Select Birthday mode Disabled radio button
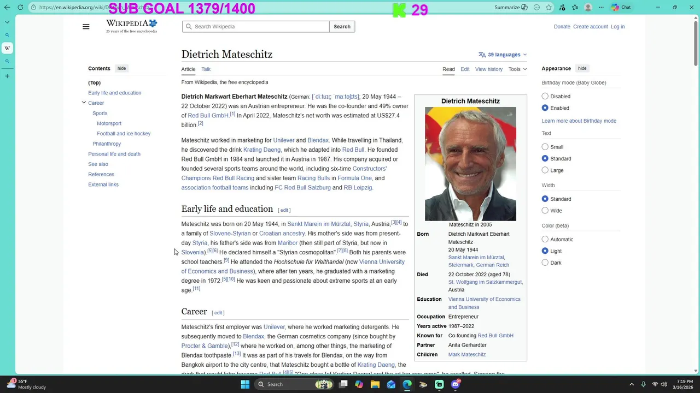Image resolution: width=700 pixels, height=393 pixels. (545, 96)
